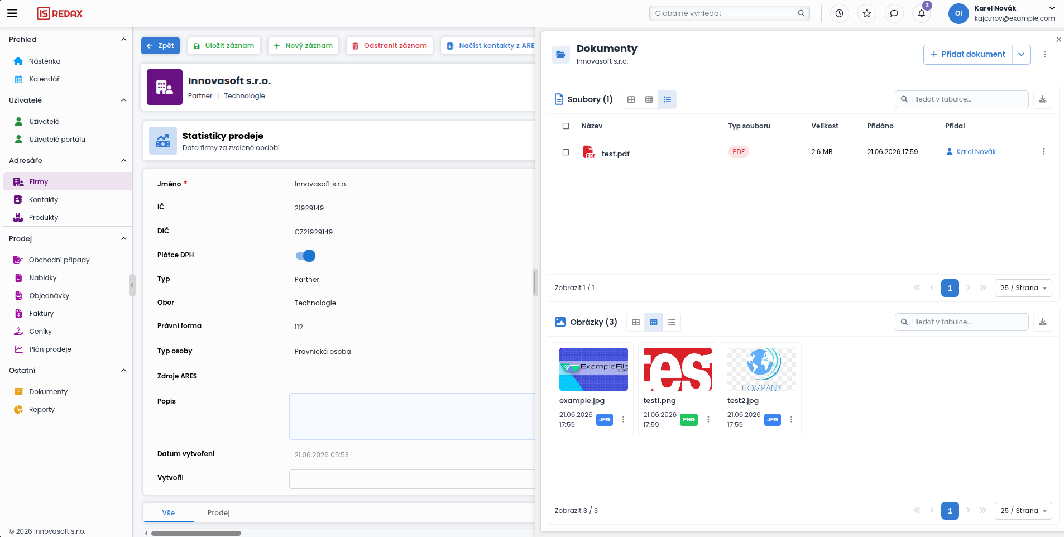Open test1.png thumbnail

click(678, 369)
